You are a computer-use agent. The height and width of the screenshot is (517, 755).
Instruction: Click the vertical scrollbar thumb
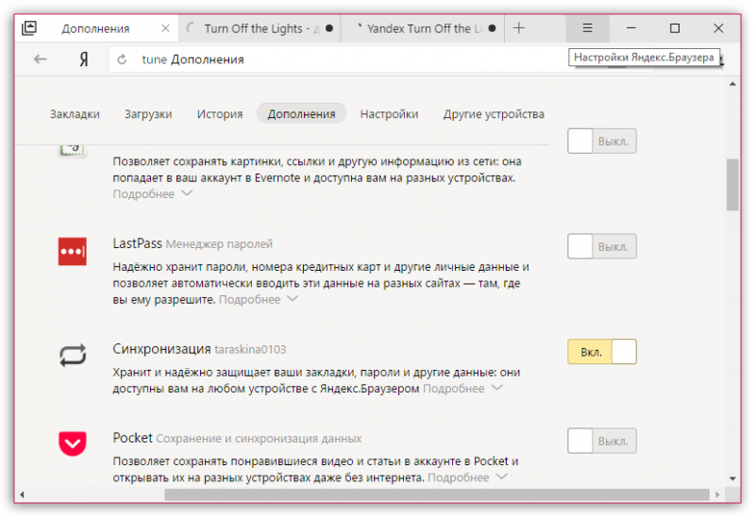pyautogui.click(x=732, y=185)
